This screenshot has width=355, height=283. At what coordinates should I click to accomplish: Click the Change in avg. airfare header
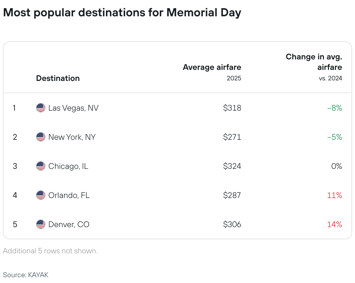tap(314, 62)
